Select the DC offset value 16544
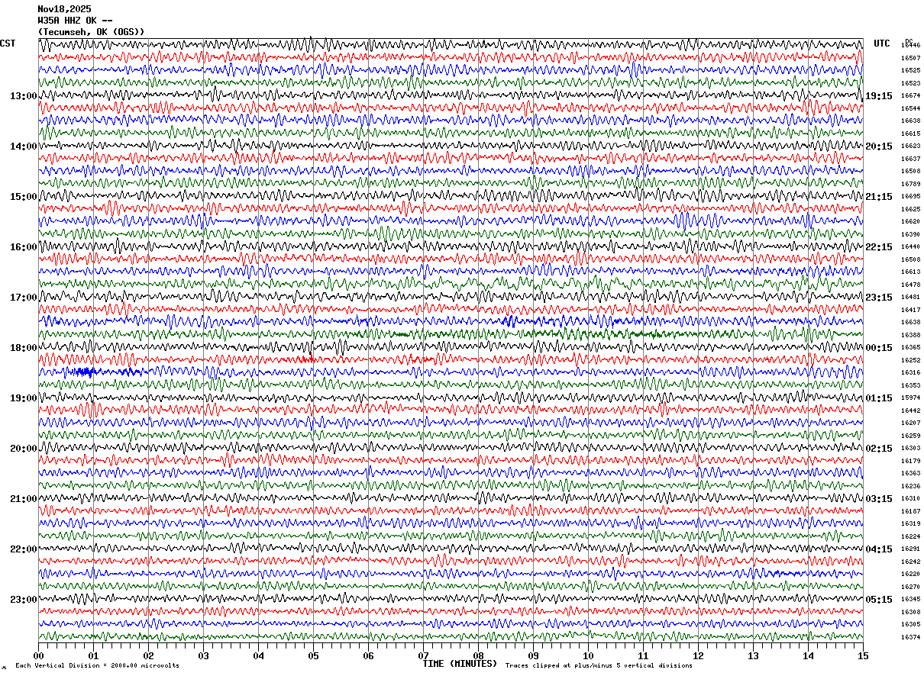The width and height of the screenshot is (924, 676). tap(910, 108)
